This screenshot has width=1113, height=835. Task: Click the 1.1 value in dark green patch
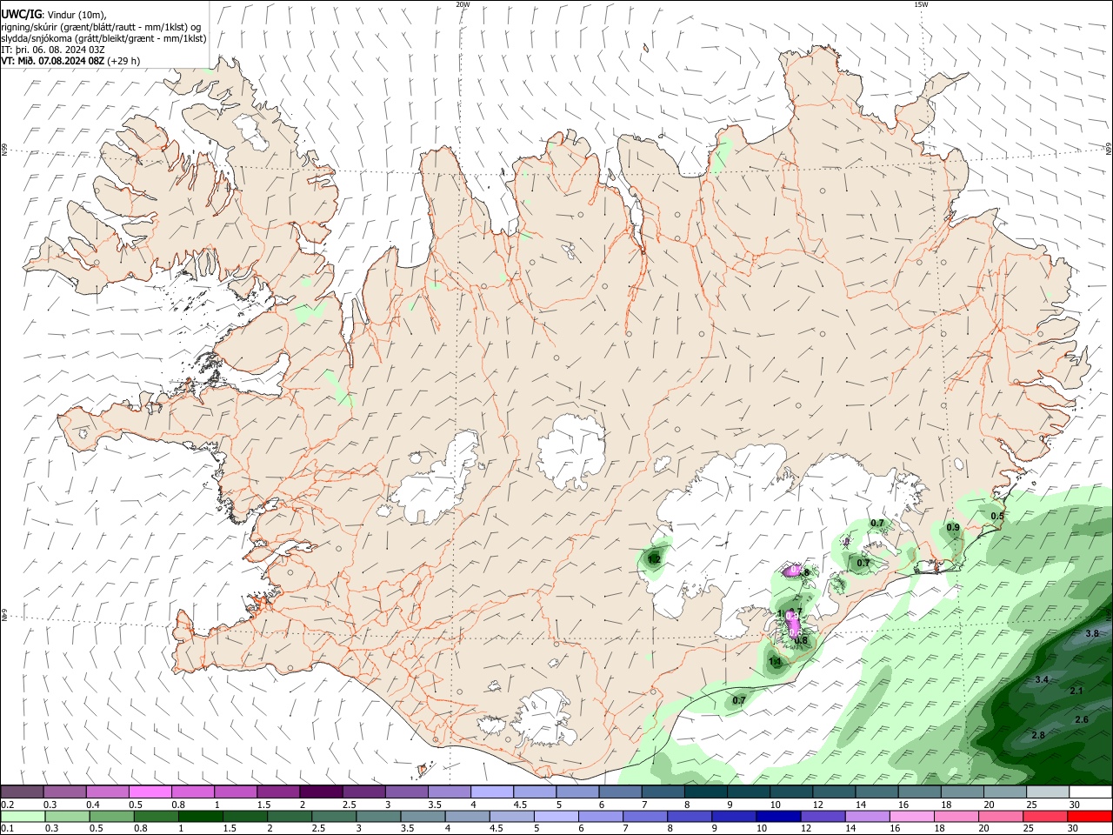pos(776,662)
